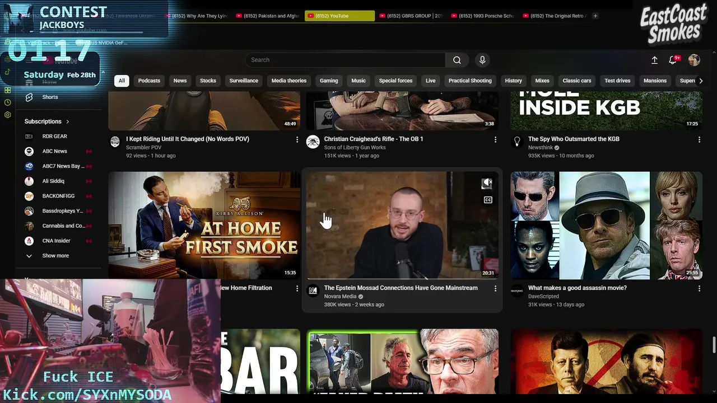Select the Special forces filter chip

(x=395, y=81)
